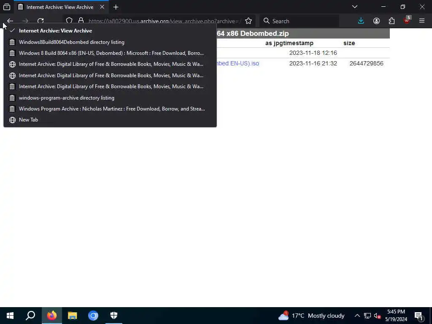Image resolution: width=432 pixels, height=324 pixels.
Task: Open network status tray icon
Action: (x=367, y=316)
